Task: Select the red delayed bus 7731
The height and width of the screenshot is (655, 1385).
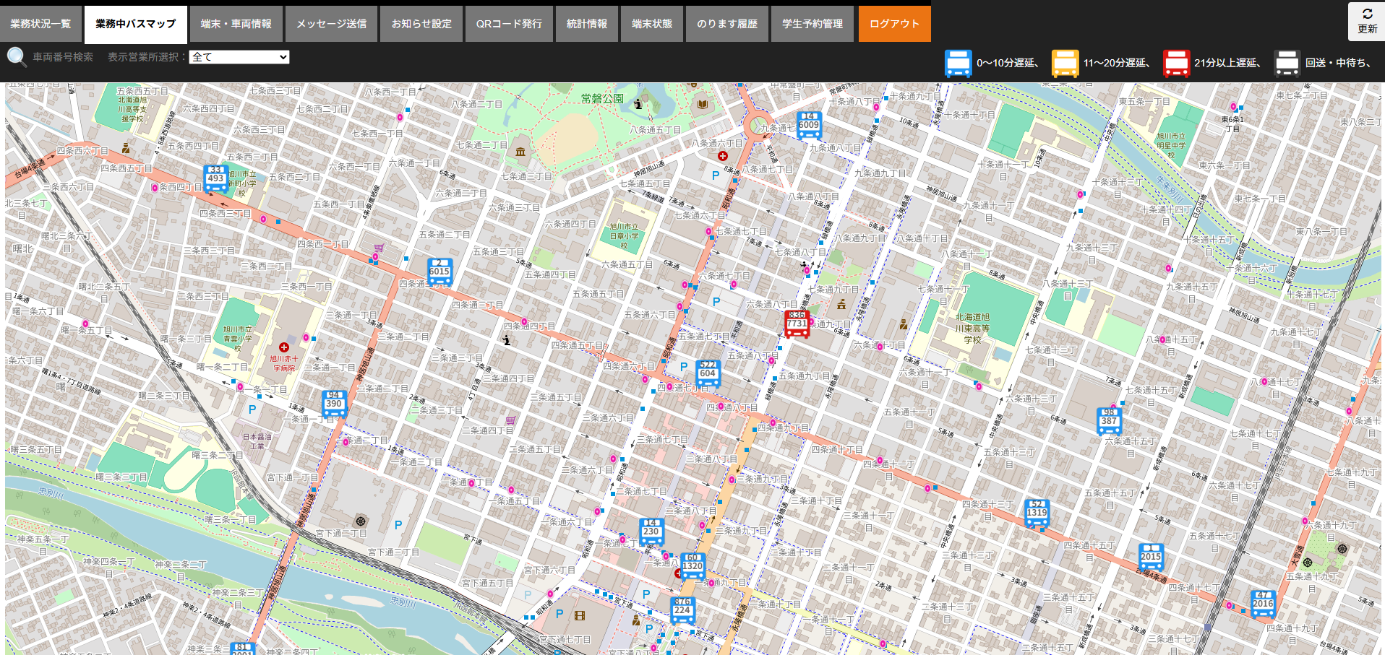Action: point(797,324)
